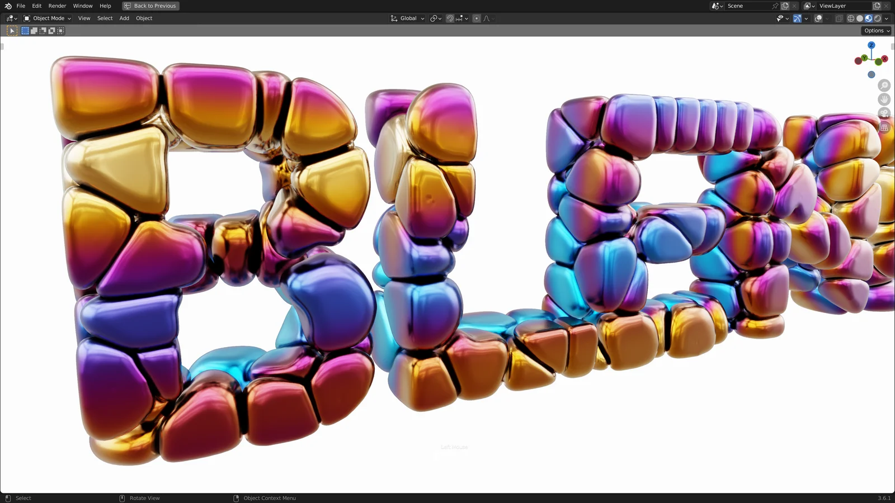Select the Solid shading mode icon
Image resolution: width=895 pixels, height=503 pixels.
tap(859, 18)
